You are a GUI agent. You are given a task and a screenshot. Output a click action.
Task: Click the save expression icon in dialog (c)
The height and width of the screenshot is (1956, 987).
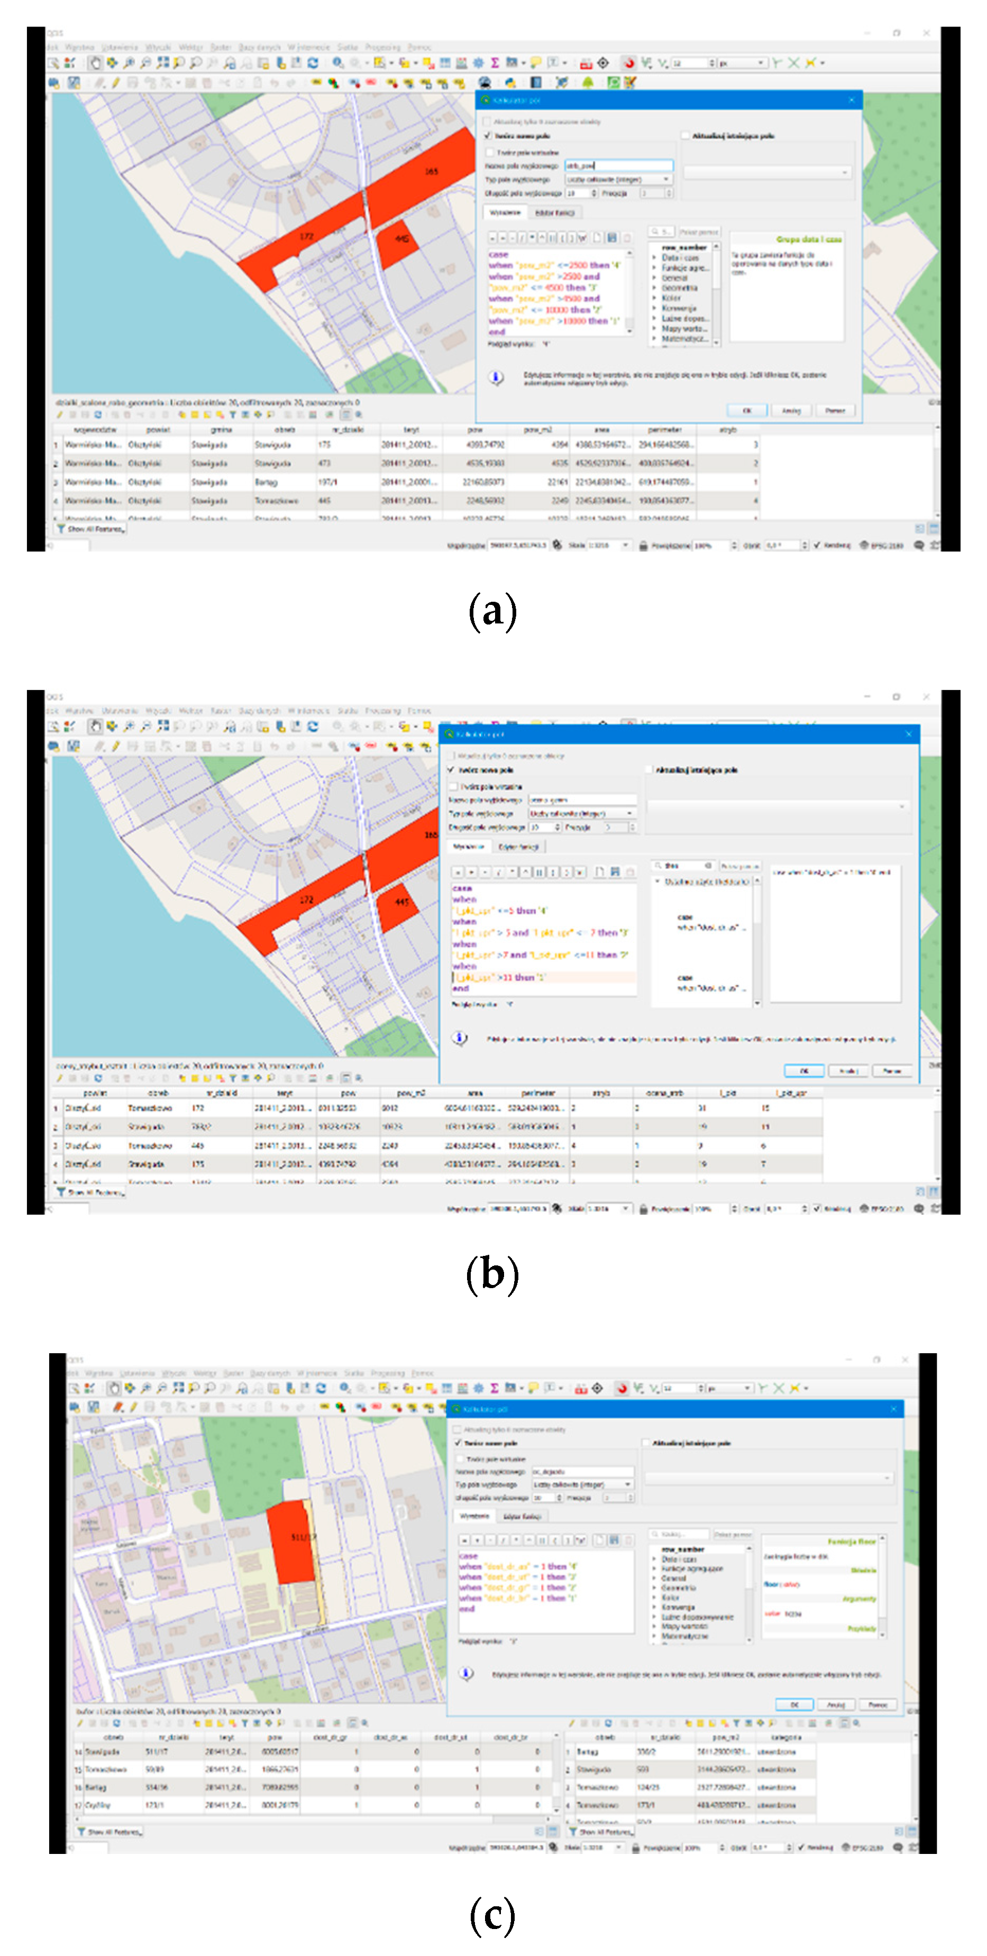click(615, 1540)
